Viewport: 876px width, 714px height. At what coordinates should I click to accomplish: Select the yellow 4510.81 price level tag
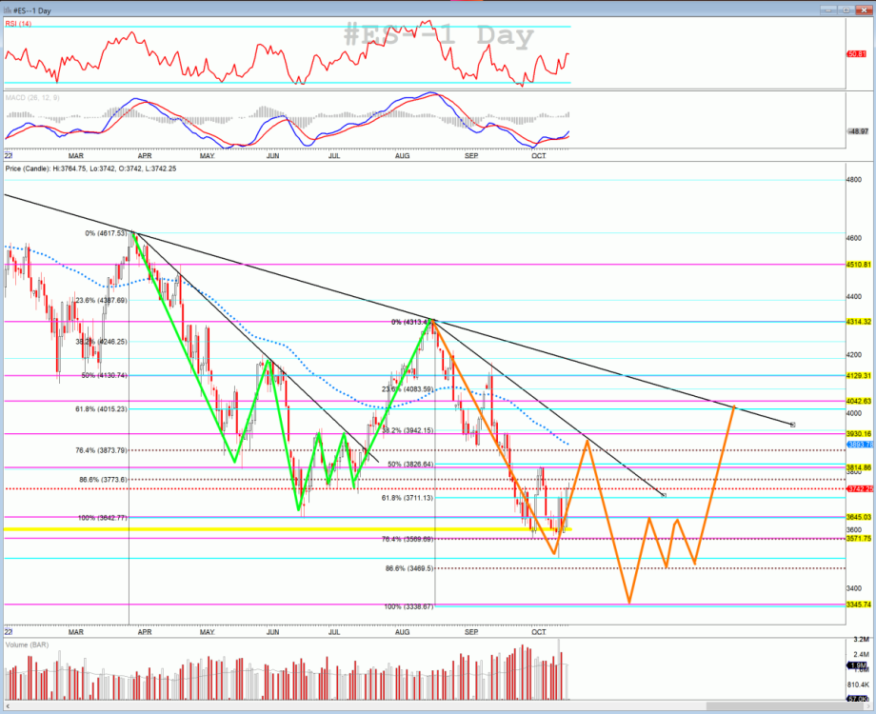pyautogui.click(x=859, y=264)
